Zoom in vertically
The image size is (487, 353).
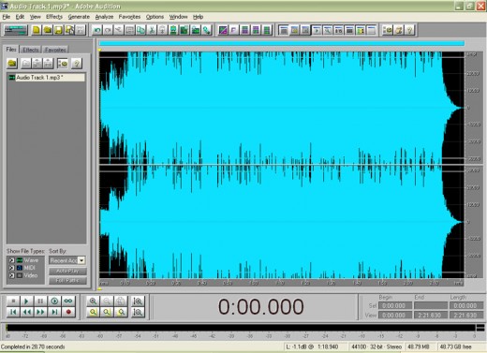click(x=138, y=302)
